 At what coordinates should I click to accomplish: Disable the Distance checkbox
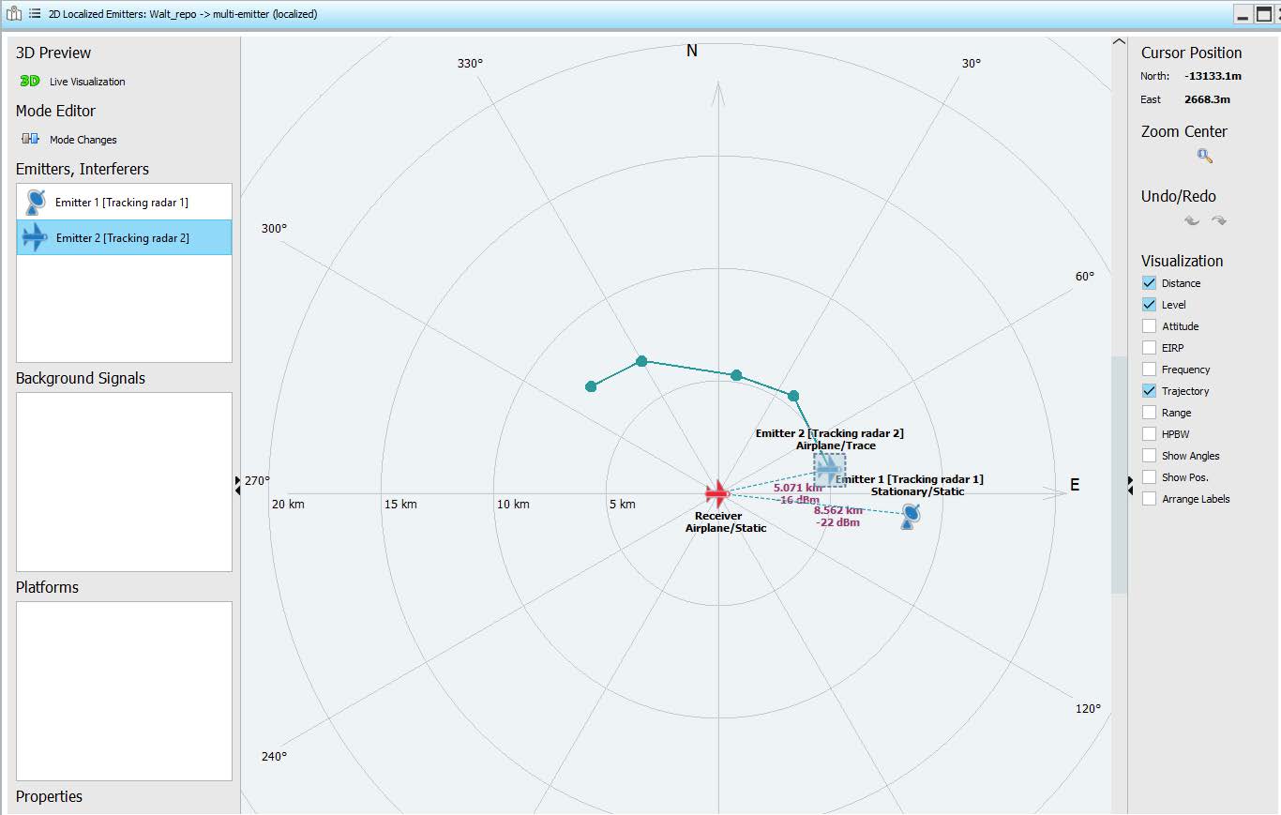coord(1149,283)
